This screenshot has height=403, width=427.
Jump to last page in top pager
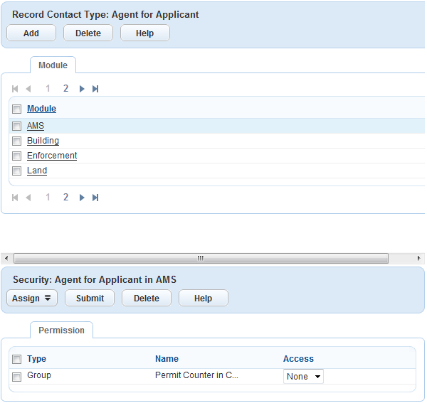click(x=95, y=89)
